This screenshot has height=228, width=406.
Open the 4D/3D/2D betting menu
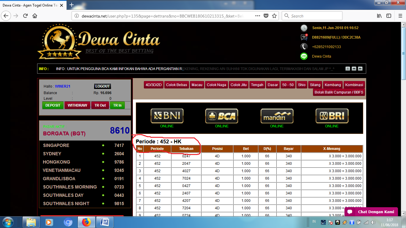tap(154, 85)
